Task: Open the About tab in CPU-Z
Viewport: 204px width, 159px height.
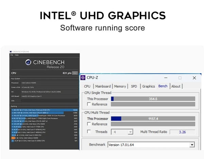Action: coord(176,86)
